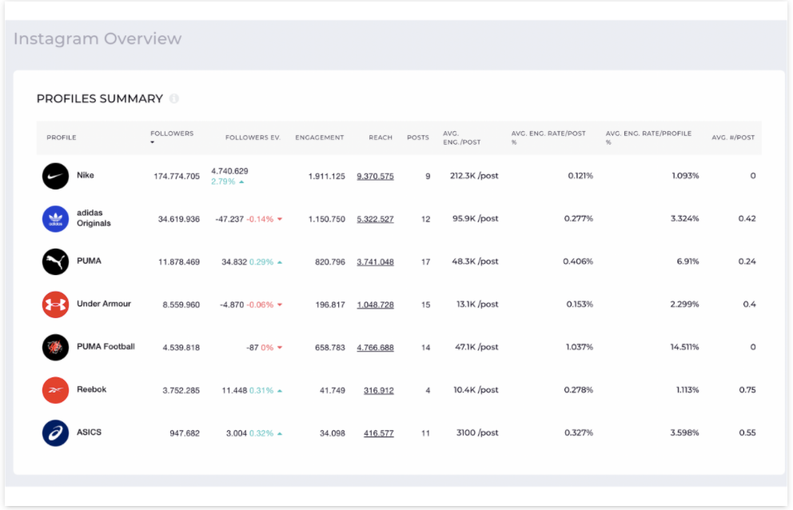Click the ASICS profile logo
The width and height of the screenshot is (793, 510).
(55, 433)
